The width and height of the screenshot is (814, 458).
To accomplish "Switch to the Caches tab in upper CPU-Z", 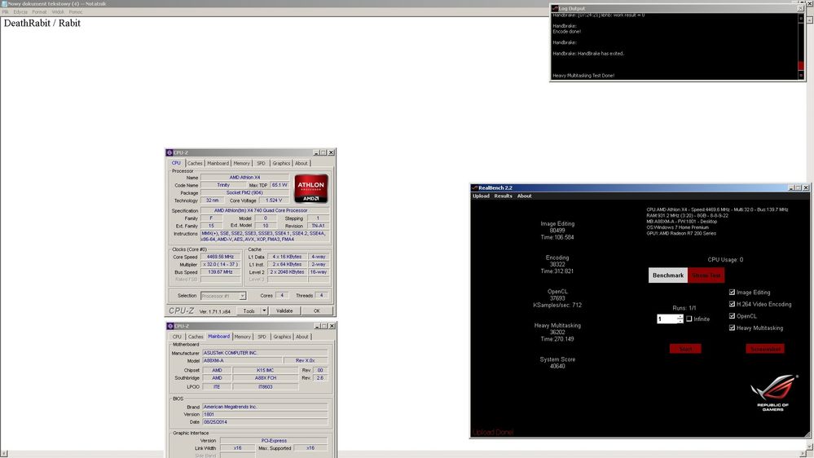I will coord(195,163).
